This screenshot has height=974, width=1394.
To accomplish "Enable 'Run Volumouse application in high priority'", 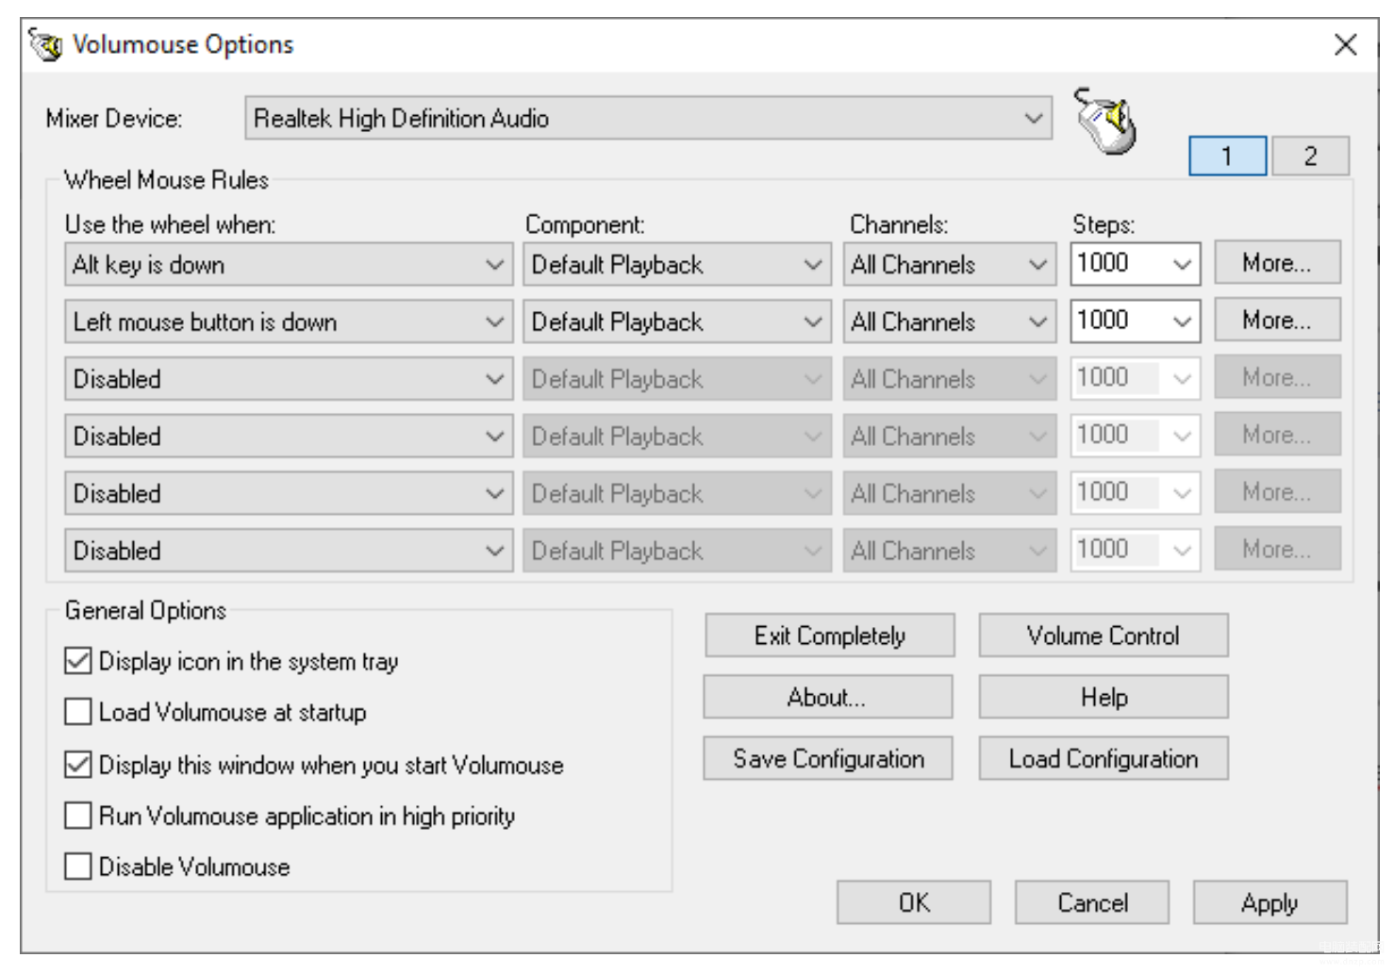I will 290,816.
